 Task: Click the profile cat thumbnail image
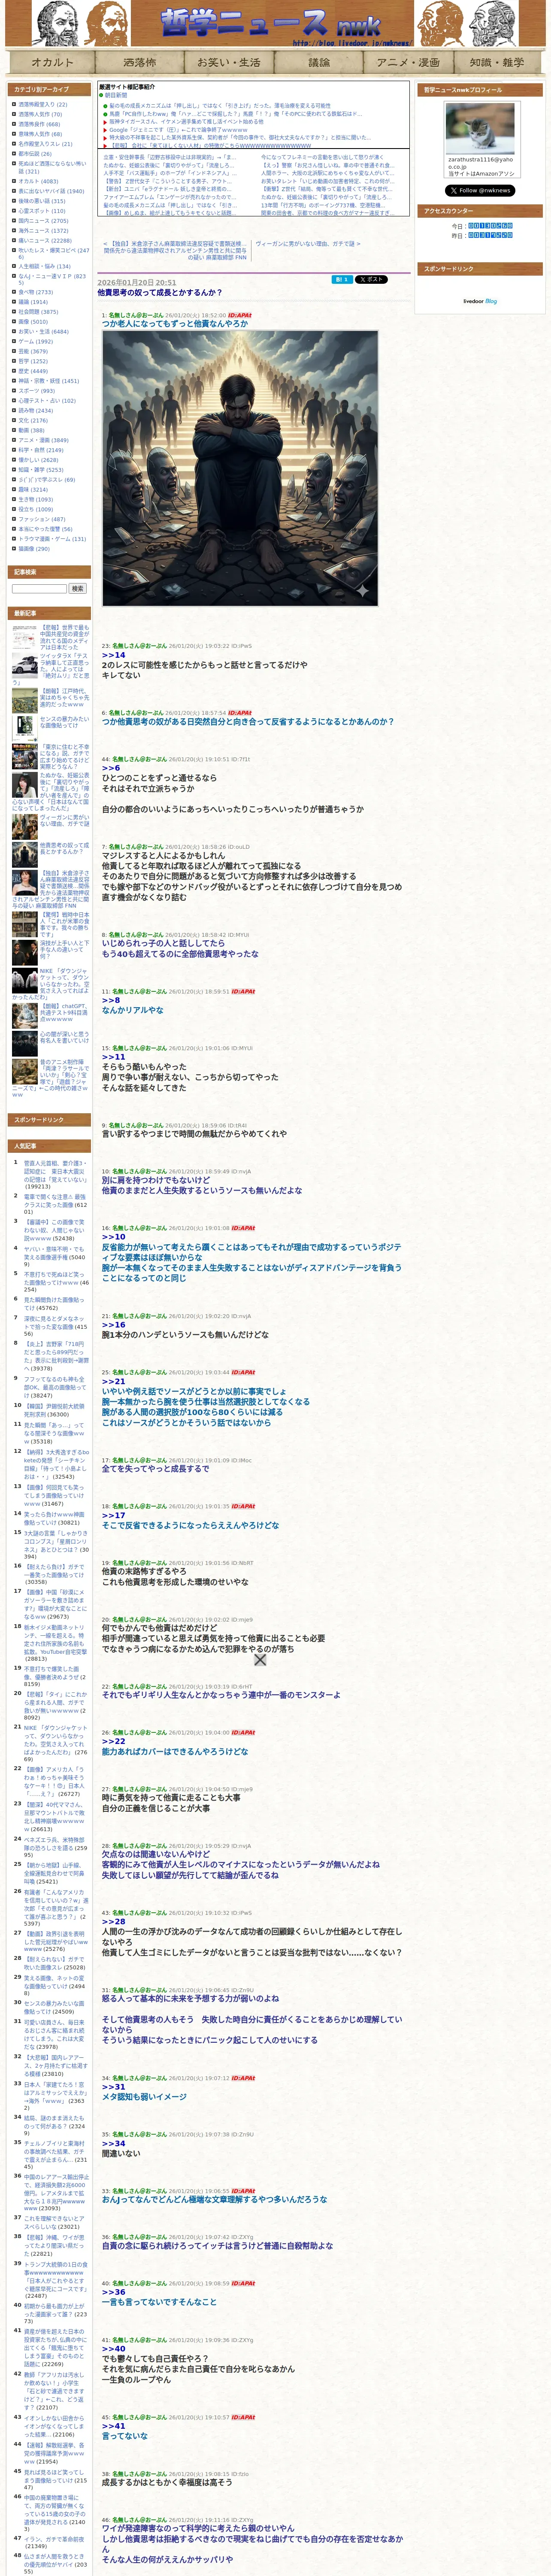click(480, 128)
